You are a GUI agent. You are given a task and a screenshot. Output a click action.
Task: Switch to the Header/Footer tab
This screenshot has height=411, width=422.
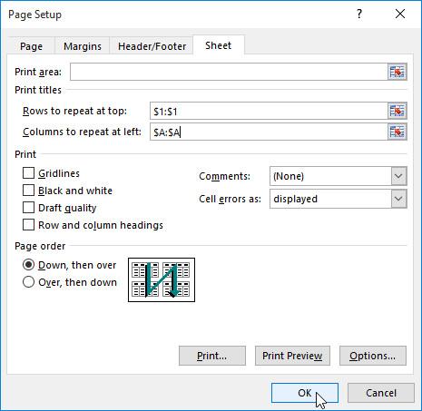[x=152, y=46]
